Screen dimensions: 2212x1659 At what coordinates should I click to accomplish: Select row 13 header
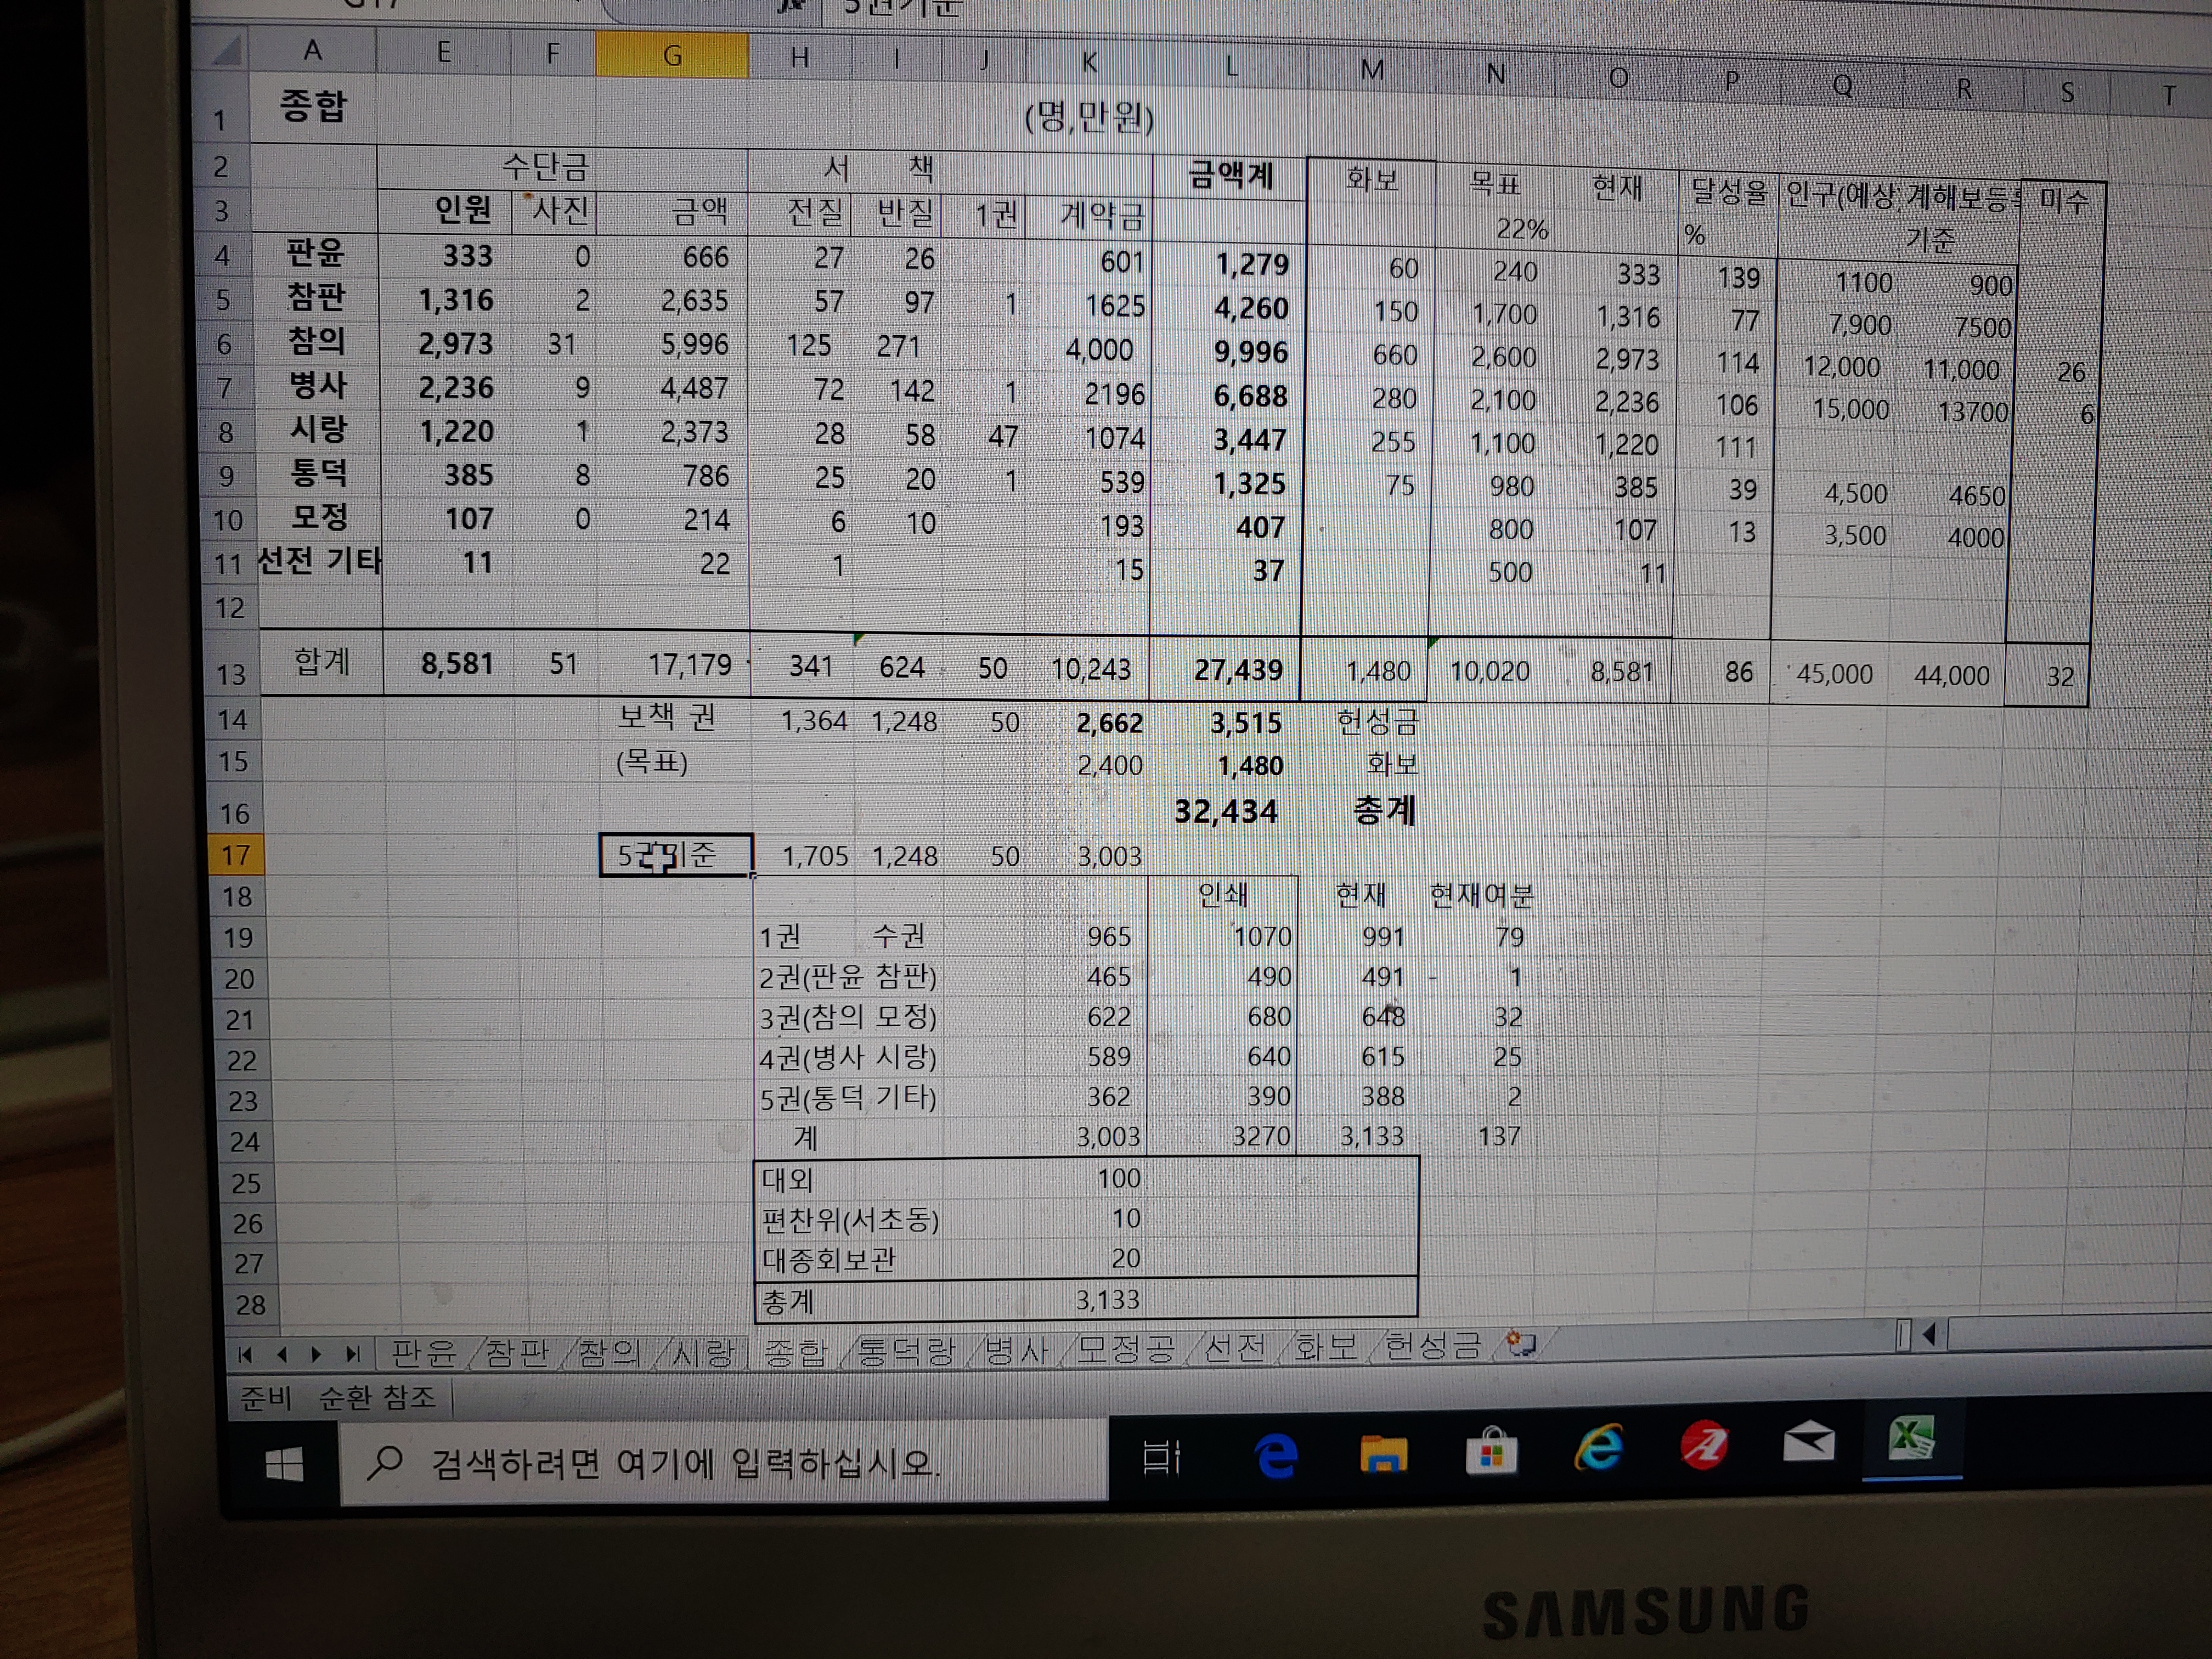click(x=231, y=674)
